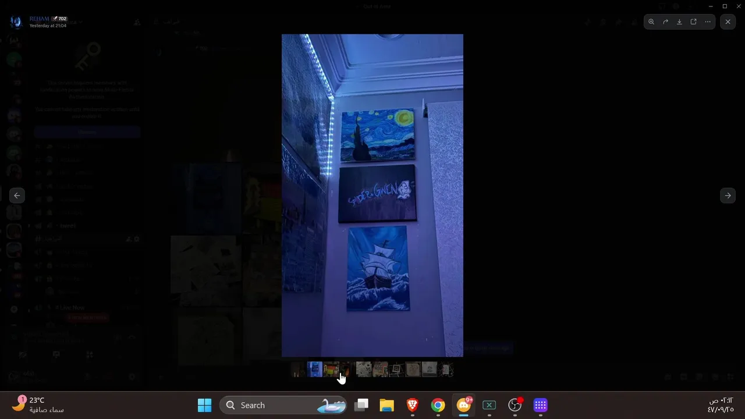Select the beige drawing thumbnail in the strip
Image resolution: width=745 pixels, height=419 pixels.
(x=380, y=369)
